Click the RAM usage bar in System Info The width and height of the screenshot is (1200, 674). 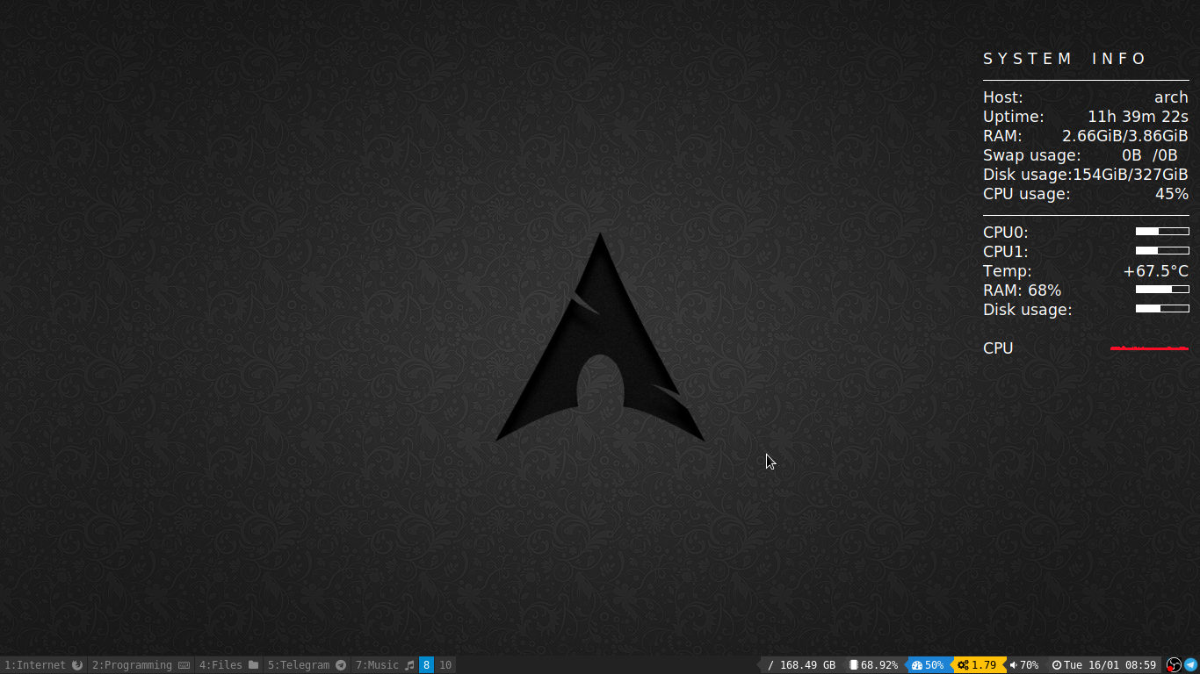1162,290
